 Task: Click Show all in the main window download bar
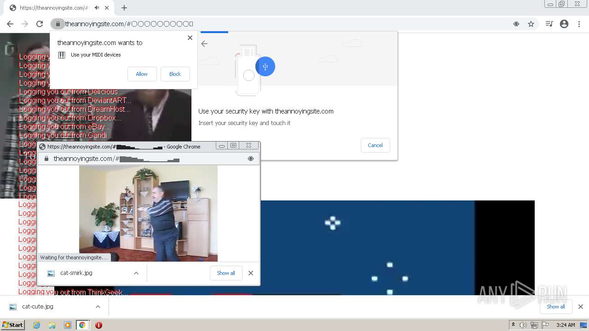(x=556, y=307)
